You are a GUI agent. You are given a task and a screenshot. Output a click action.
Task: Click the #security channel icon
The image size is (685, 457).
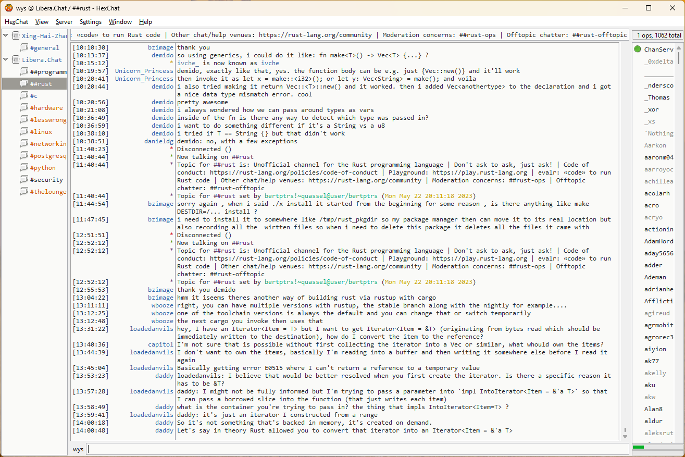tap(24, 179)
